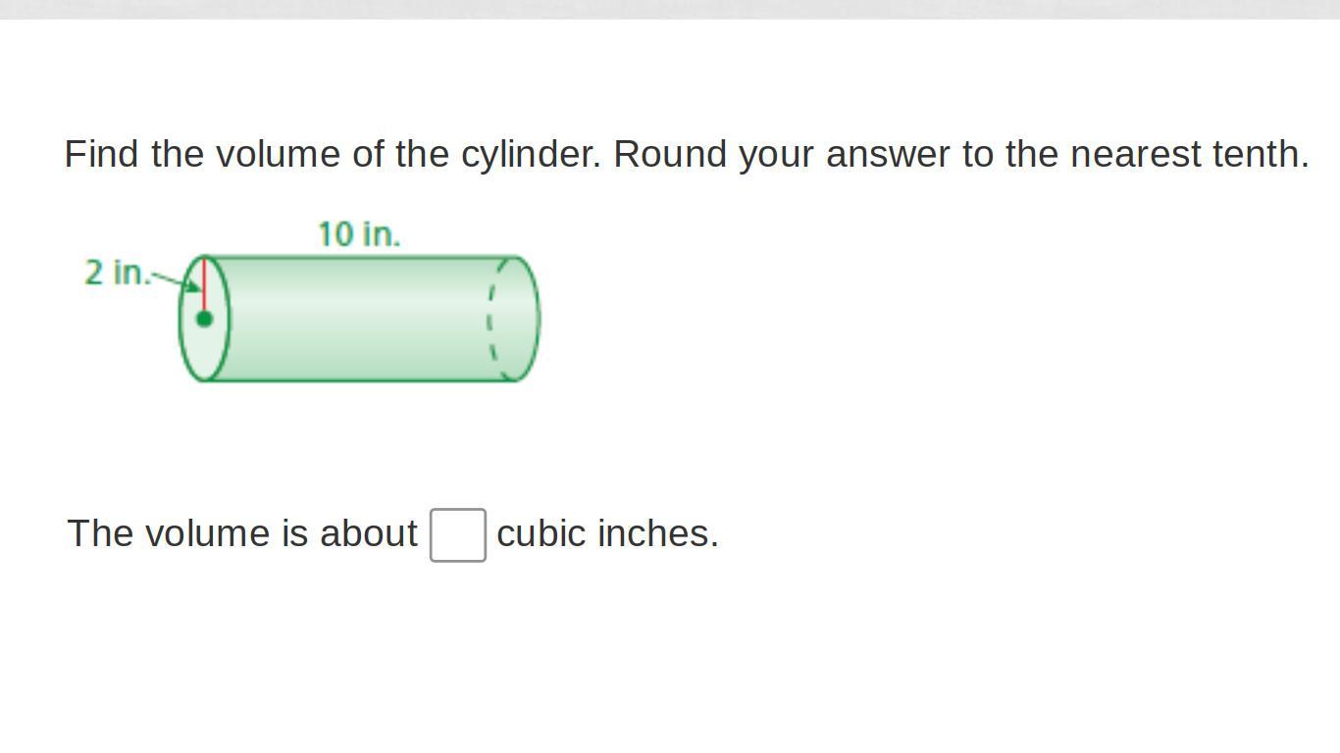Click the gray bar at the top of the page
This screenshot has width=1340, height=753.
pyautogui.click(x=670, y=9)
